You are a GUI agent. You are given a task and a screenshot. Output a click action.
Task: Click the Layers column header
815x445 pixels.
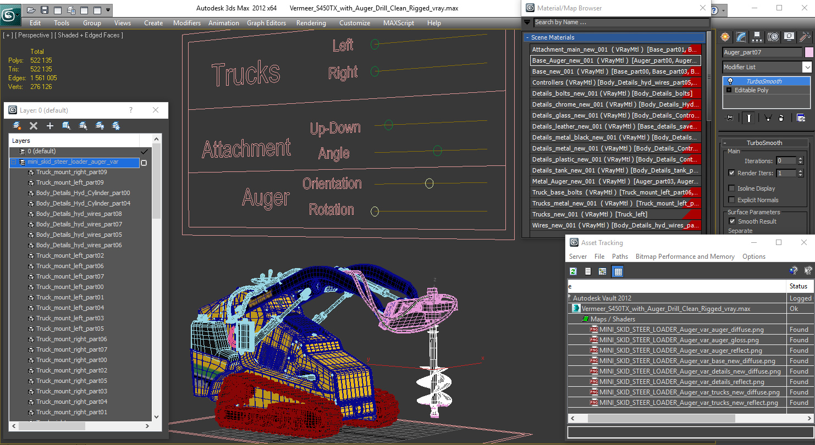point(74,141)
